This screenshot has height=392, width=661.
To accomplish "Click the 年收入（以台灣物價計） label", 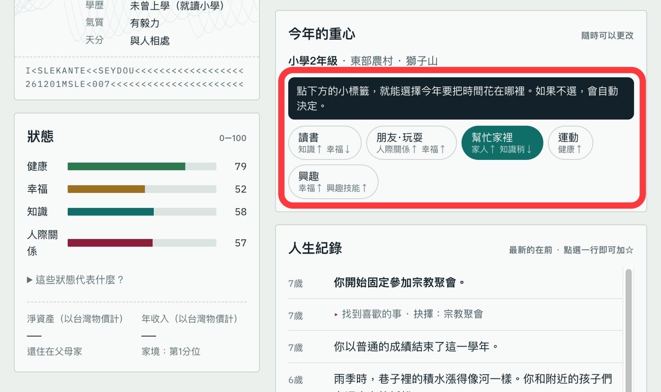I will point(190,319).
